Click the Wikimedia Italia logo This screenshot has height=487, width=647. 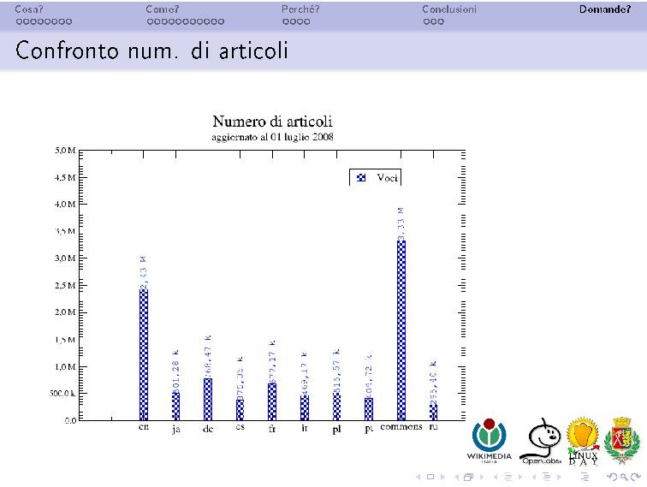[490, 441]
